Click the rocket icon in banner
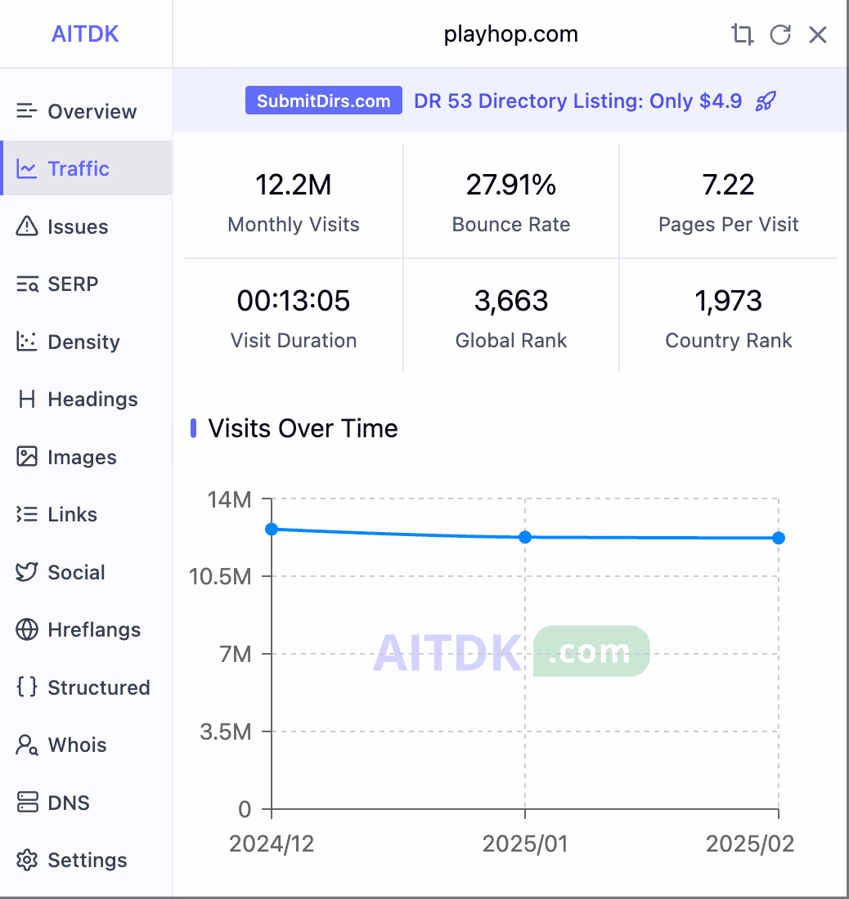 766,101
